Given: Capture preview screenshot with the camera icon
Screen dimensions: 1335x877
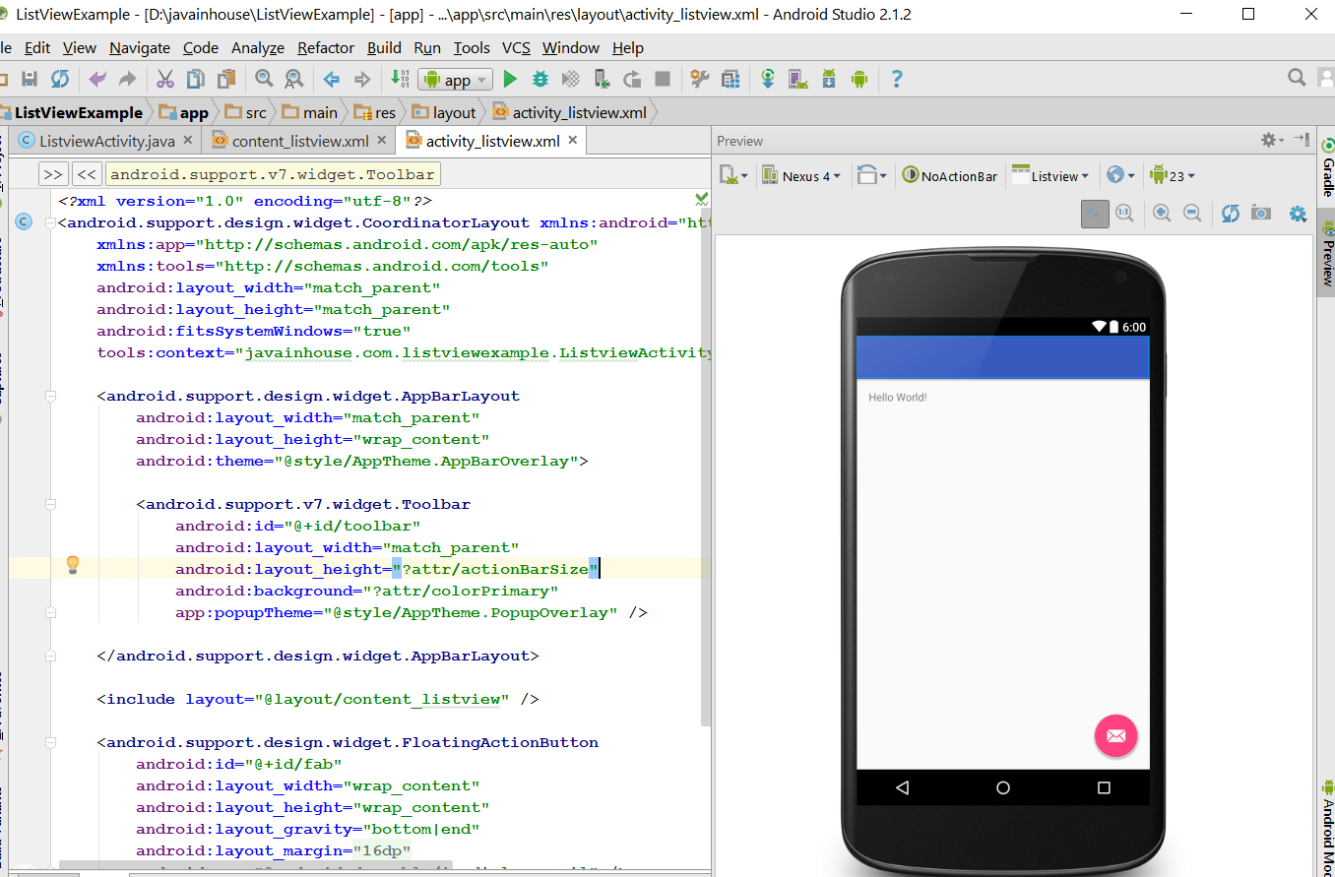Looking at the screenshot, I should tap(1261, 214).
